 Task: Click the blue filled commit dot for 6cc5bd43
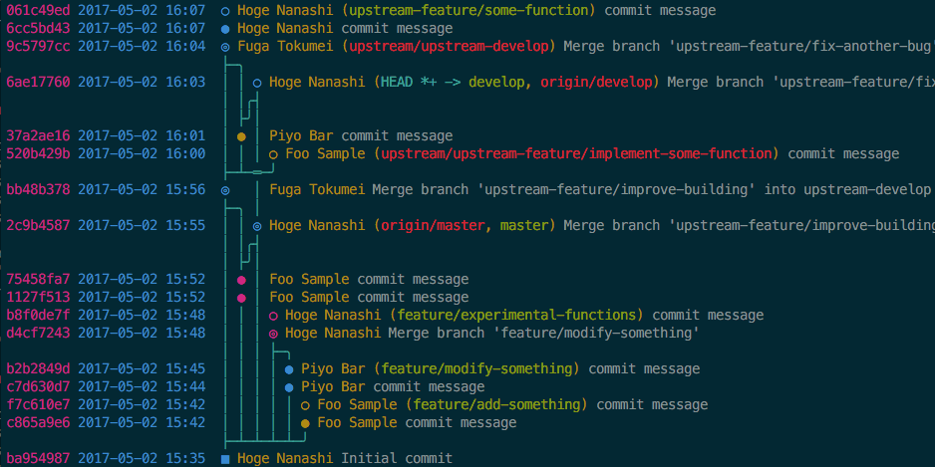pyautogui.click(x=225, y=29)
